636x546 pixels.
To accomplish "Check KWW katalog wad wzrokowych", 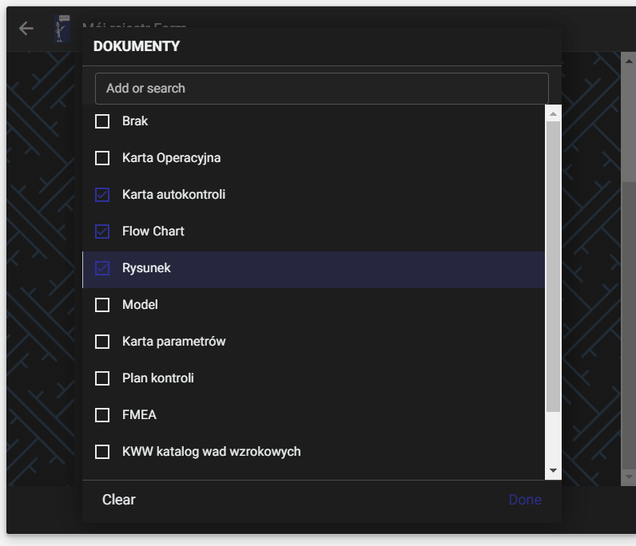I will pos(102,452).
